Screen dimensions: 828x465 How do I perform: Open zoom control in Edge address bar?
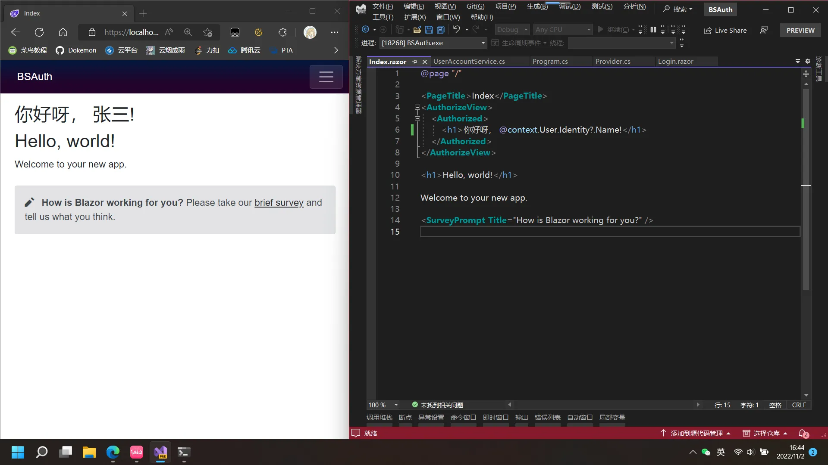coord(188,32)
